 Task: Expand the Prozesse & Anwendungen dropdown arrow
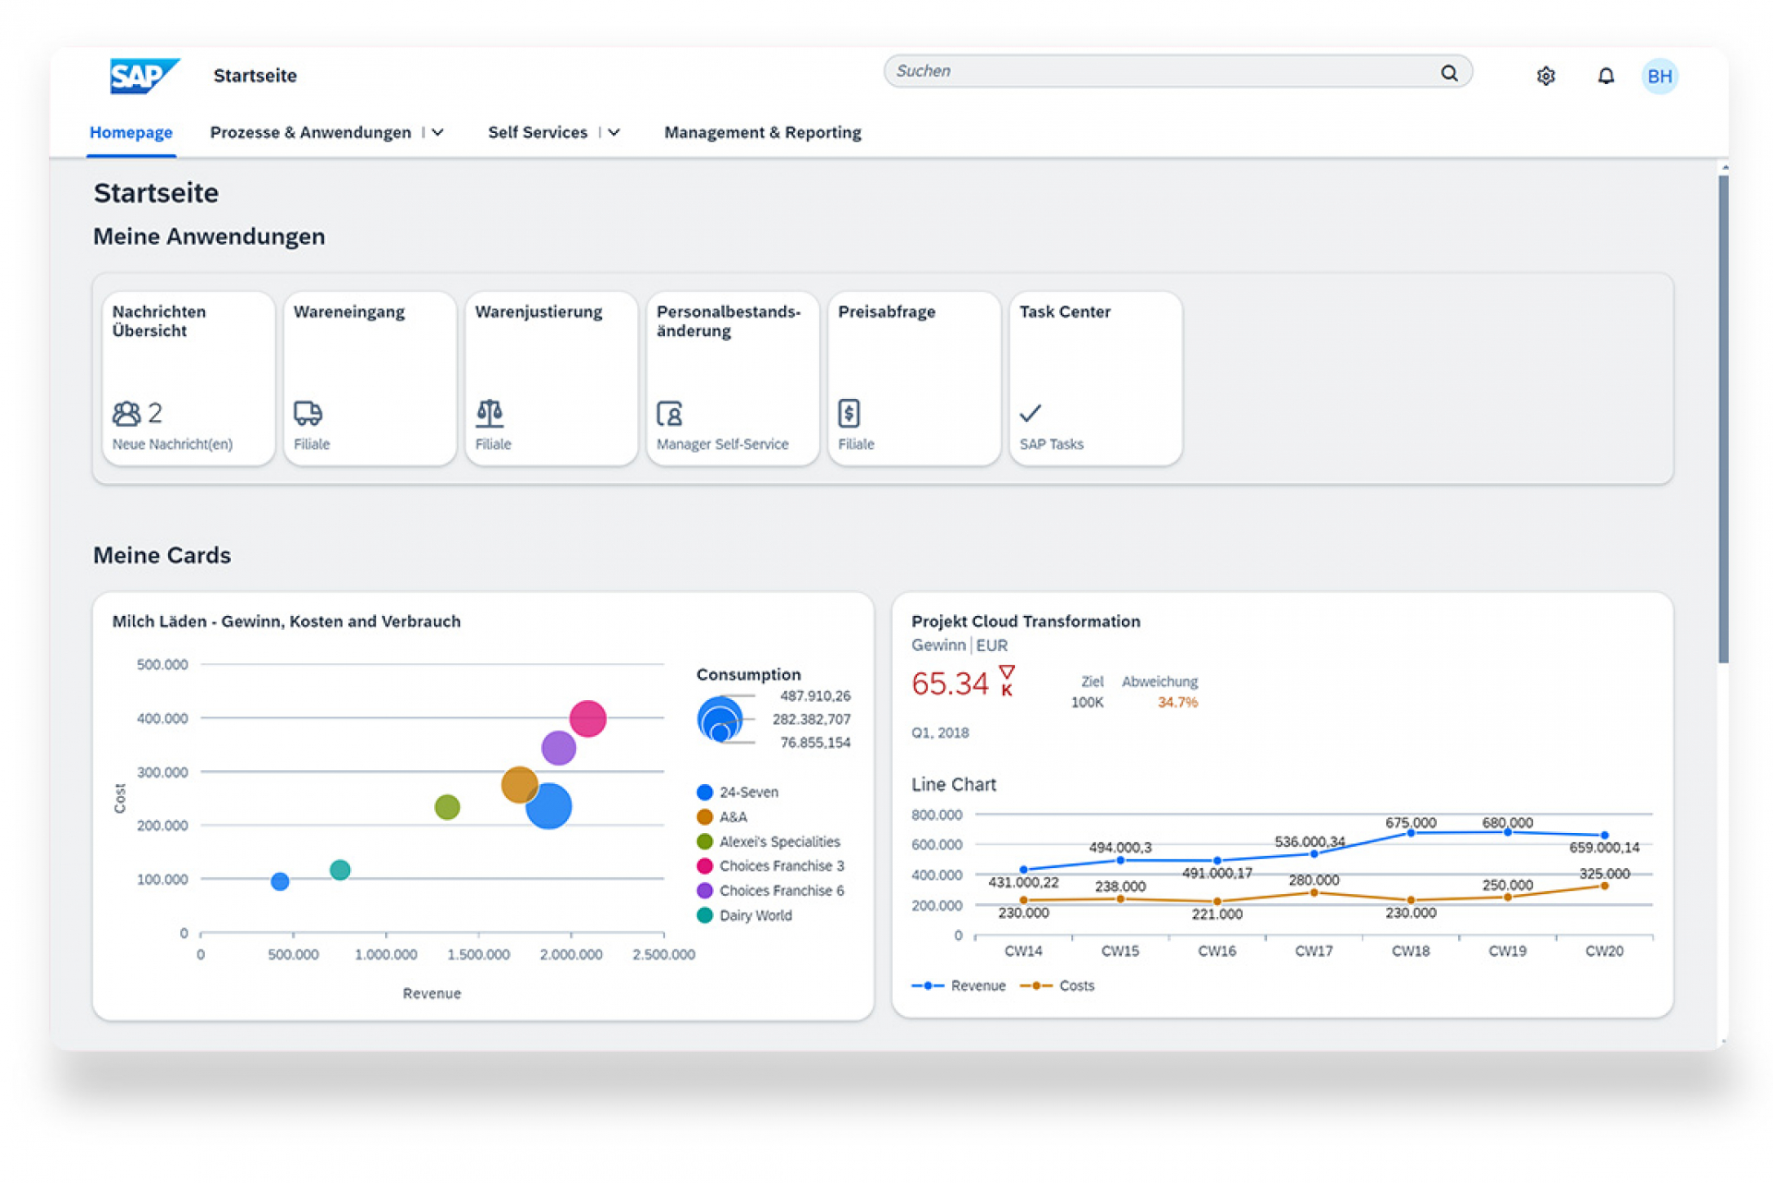[x=438, y=133]
